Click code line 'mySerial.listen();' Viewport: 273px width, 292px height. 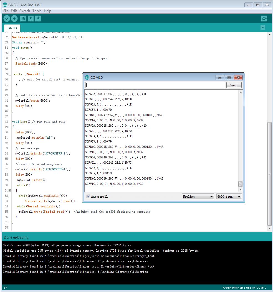(32, 180)
